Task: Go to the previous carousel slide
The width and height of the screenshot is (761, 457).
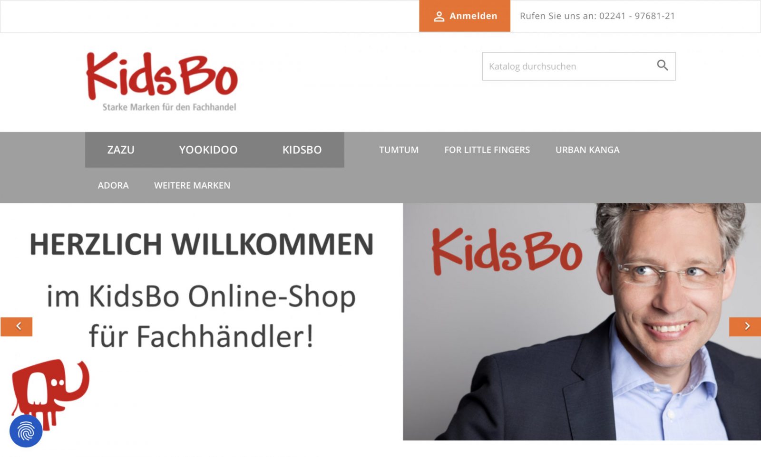Action: 17,326
